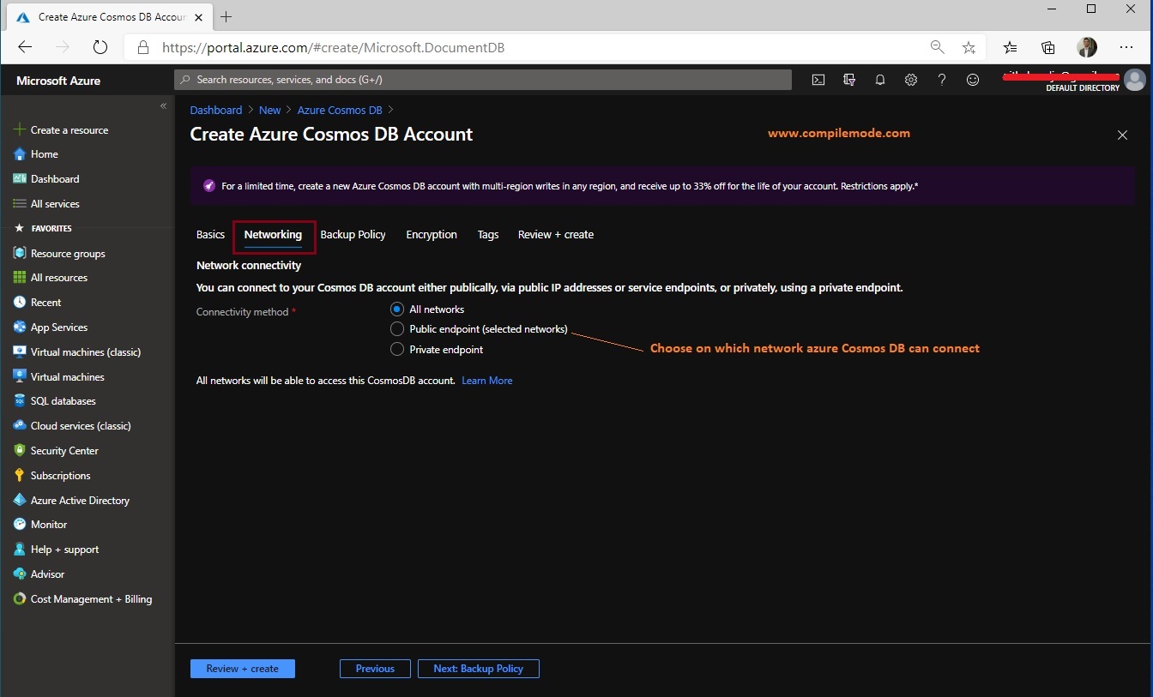Click the Resource groups icon

tap(20, 254)
